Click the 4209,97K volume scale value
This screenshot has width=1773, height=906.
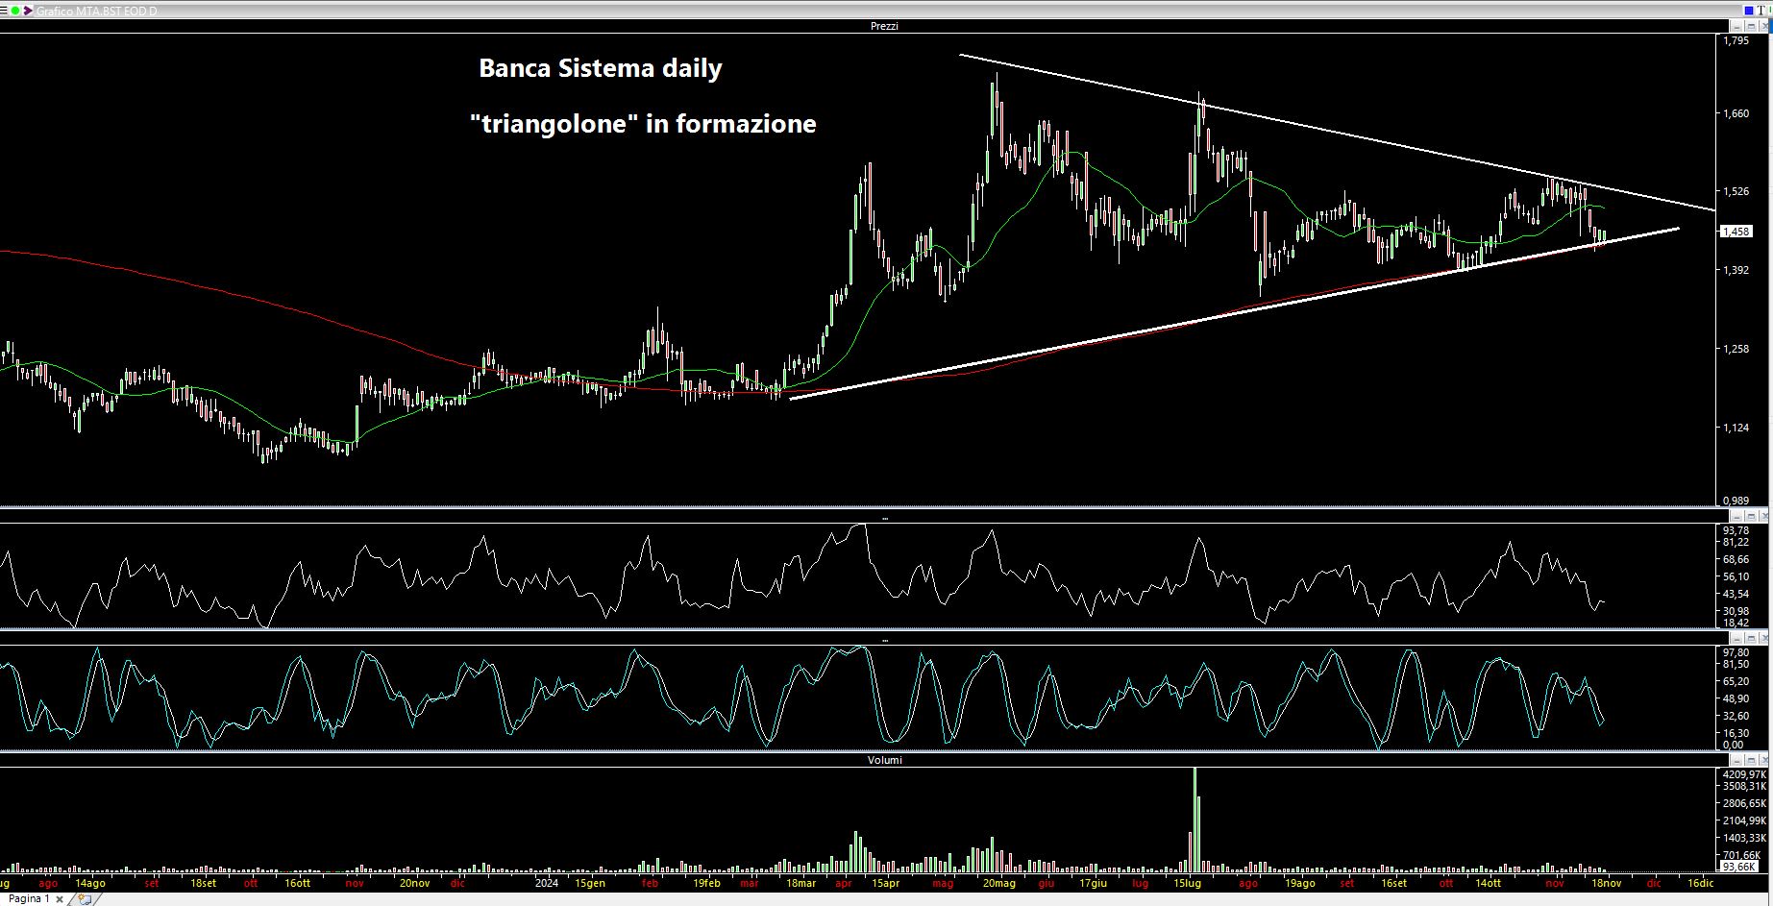[1744, 773]
